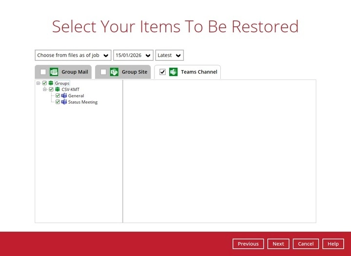Enable the Group Mail checkbox
The height and width of the screenshot is (256, 351).
coord(43,72)
